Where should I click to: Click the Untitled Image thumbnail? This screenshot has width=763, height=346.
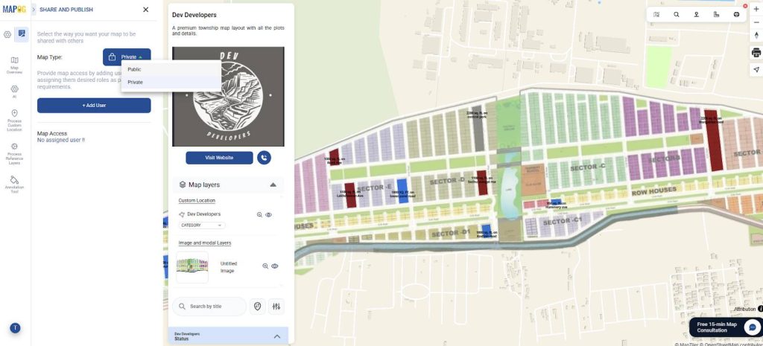coord(192,267)
